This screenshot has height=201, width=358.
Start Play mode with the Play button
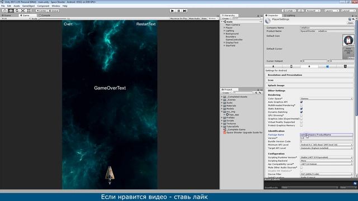tap(173, 11)
